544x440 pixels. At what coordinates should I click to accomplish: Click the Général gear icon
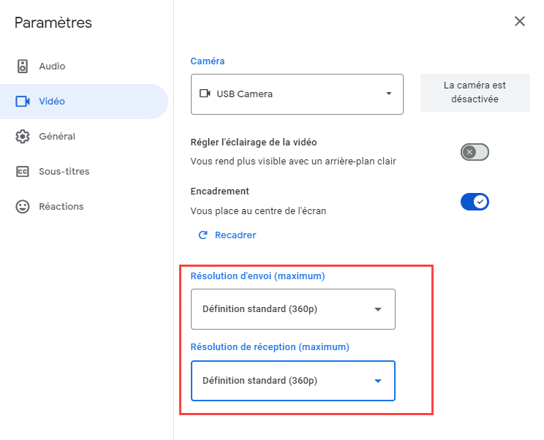(23, 137)
